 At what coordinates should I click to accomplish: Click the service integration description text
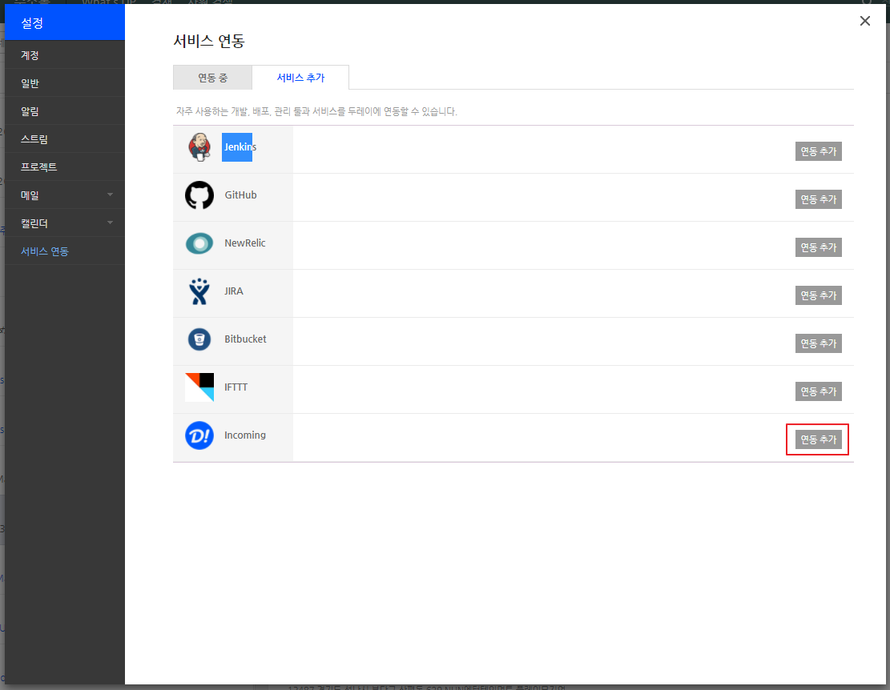click(x=316, y=112)
